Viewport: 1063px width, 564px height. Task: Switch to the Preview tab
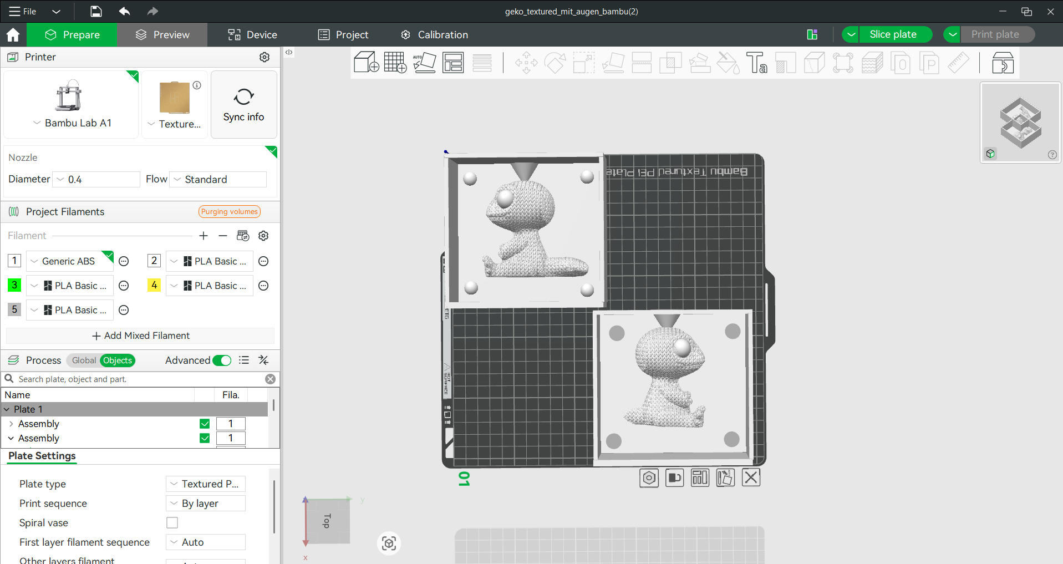tap(162, 35)
